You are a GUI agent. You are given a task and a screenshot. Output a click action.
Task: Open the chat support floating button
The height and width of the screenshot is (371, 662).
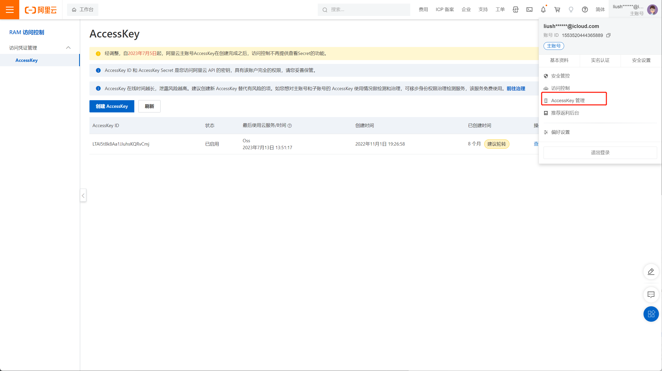coord(651,294)
